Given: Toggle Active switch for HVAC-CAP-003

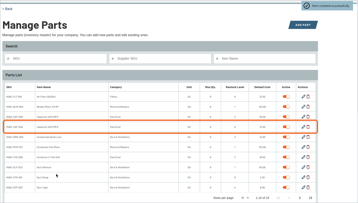Looking at the screenshot, I should (286, 116).
